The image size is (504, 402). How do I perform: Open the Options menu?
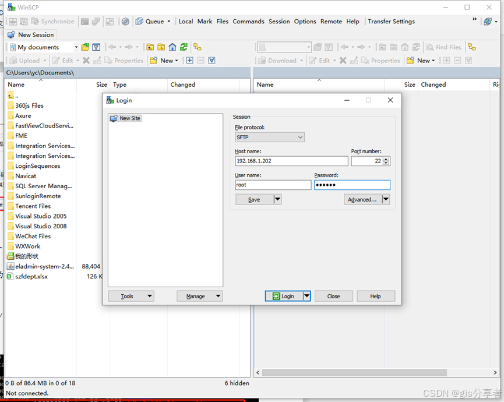(x=305, y=22)
